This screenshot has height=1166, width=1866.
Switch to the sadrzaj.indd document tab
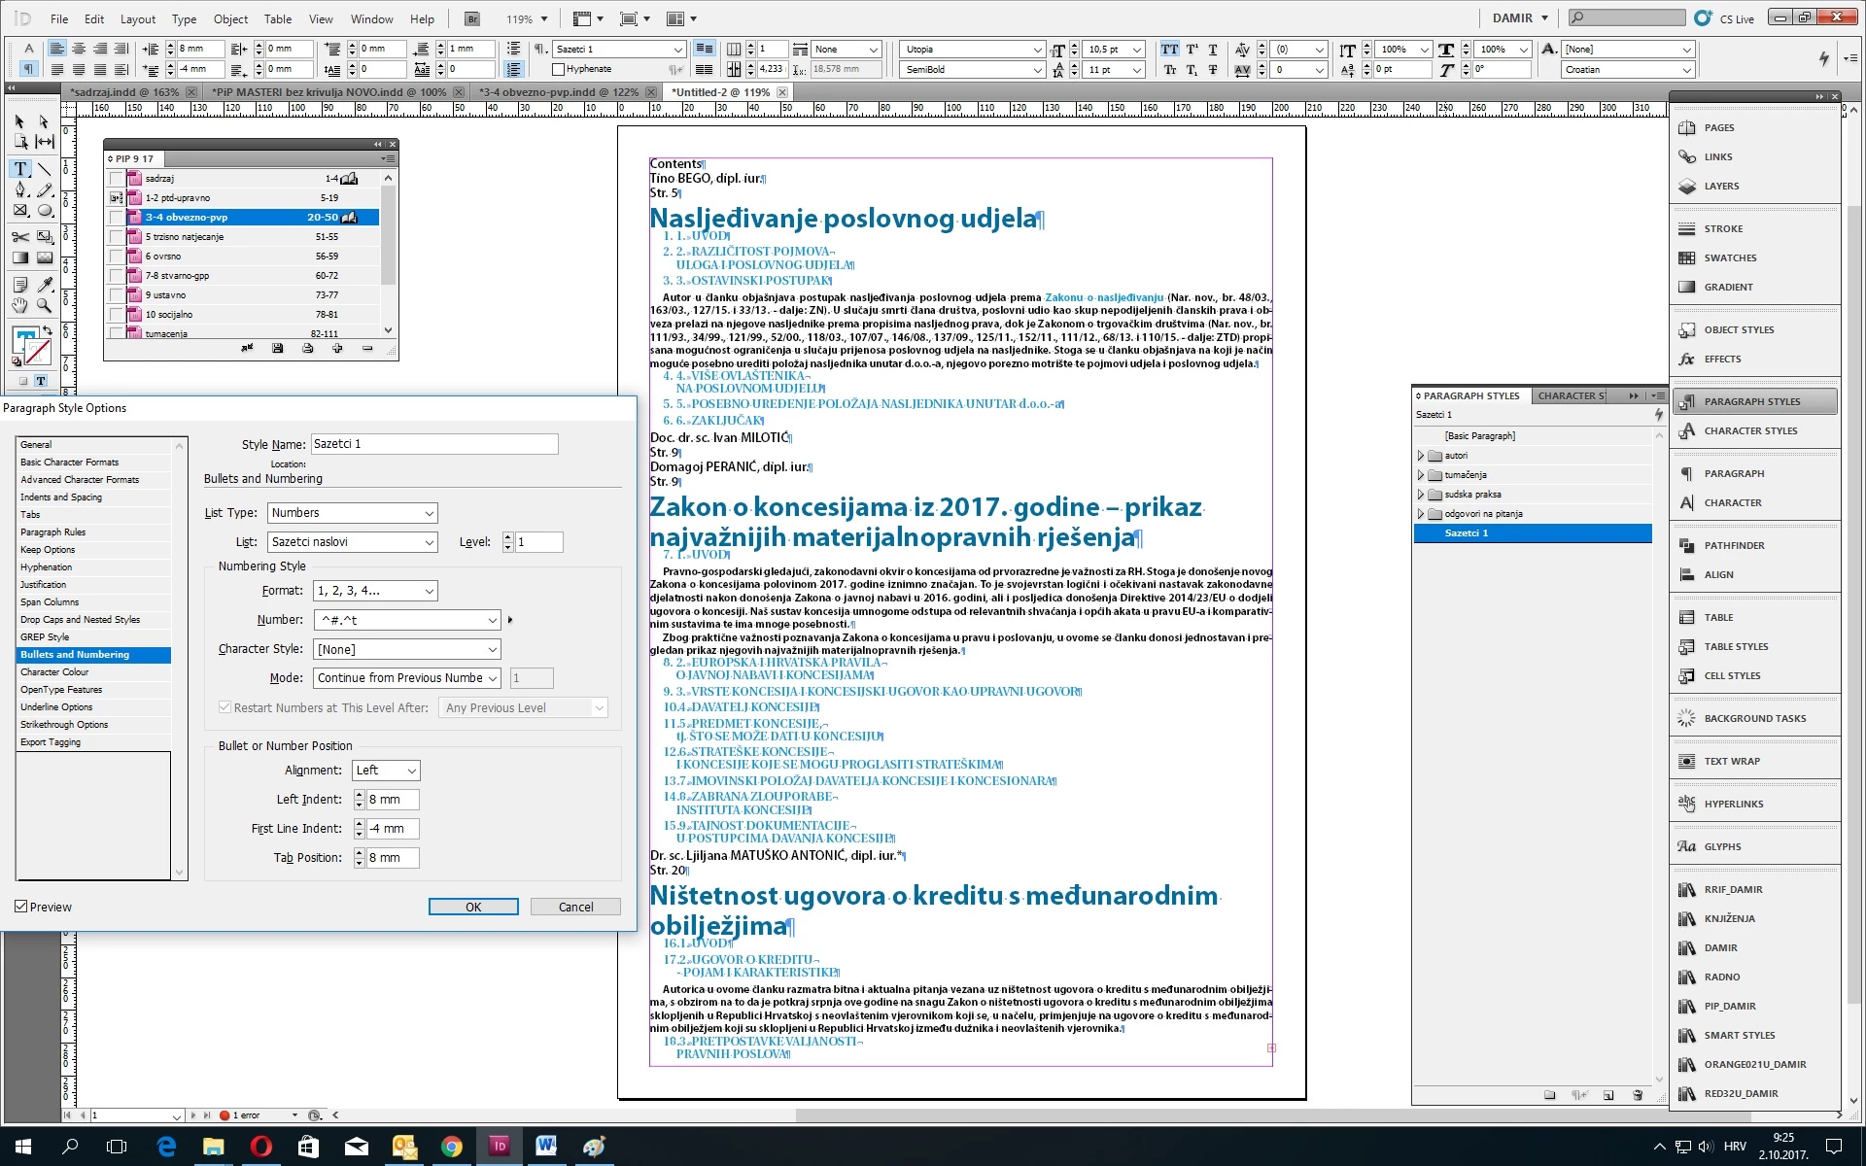[x=124, y=92]
